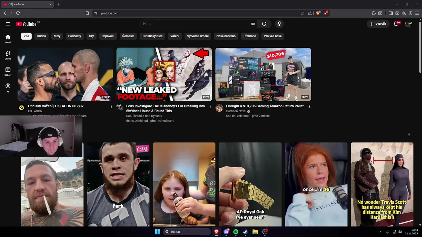
Task: Toggle the browser sidebar panel
Action: point(391,13)
